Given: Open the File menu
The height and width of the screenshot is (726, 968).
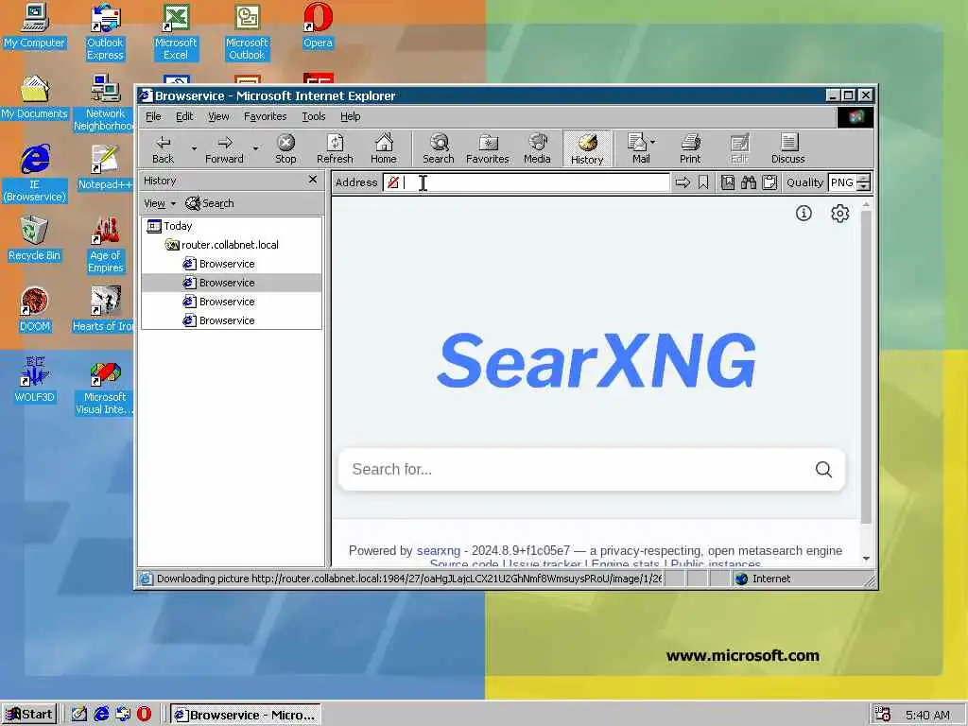Looking at the screenshot, I should (153, 116).
